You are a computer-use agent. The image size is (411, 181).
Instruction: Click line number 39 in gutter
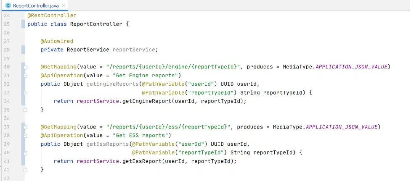7,144
